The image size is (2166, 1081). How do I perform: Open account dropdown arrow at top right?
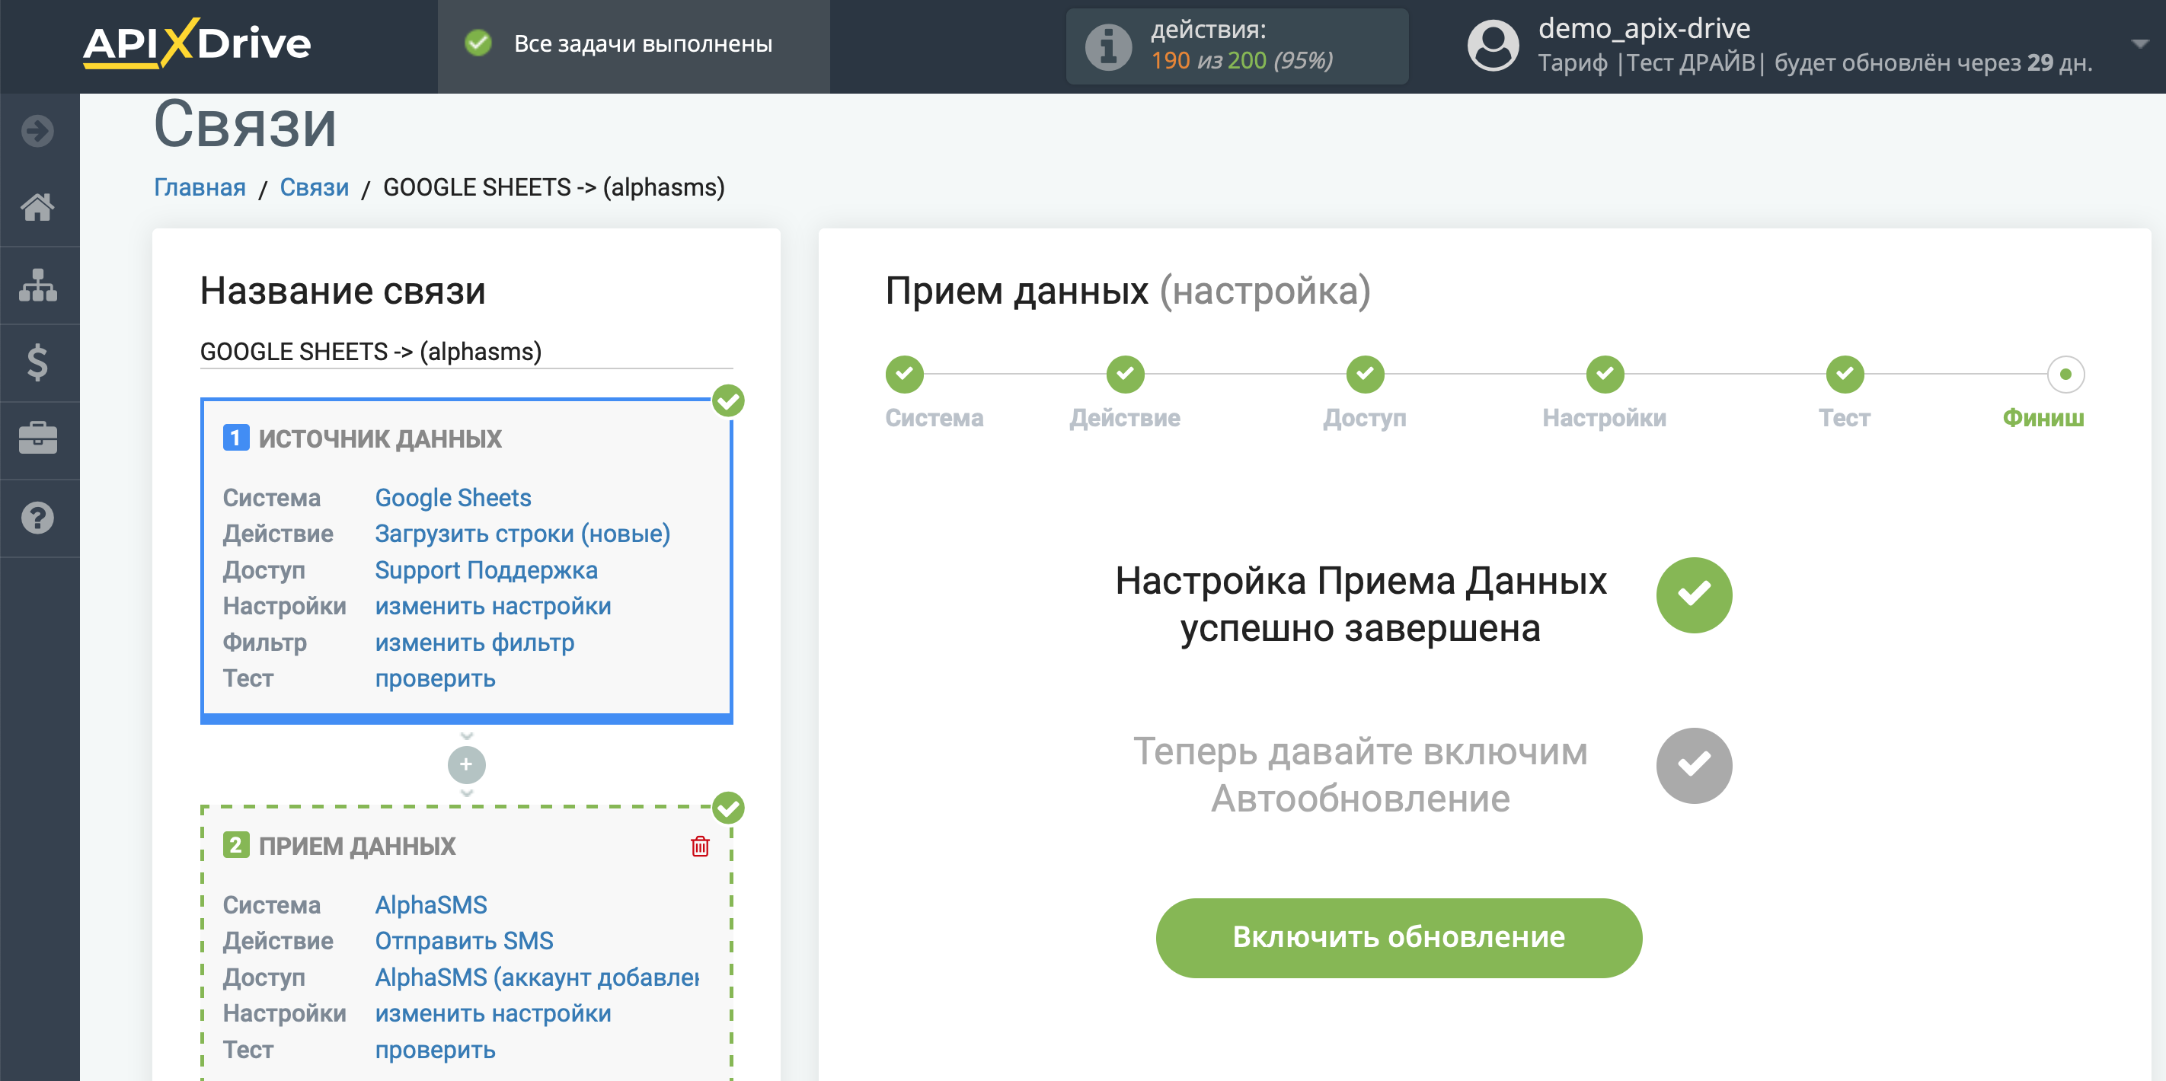2140,43
